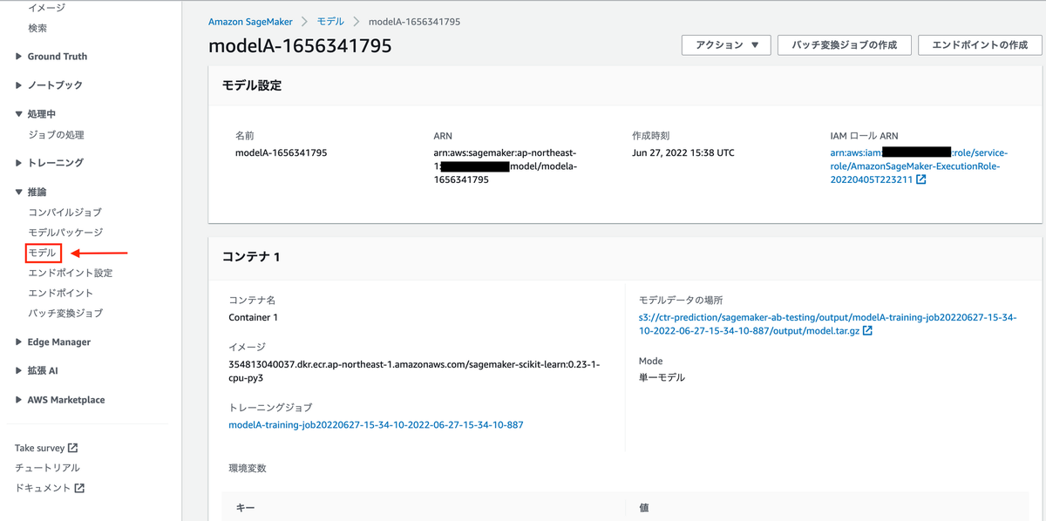Expand the トレーニング section
Viewport: 1046px width, 521px height.
[x=19, y=163]
